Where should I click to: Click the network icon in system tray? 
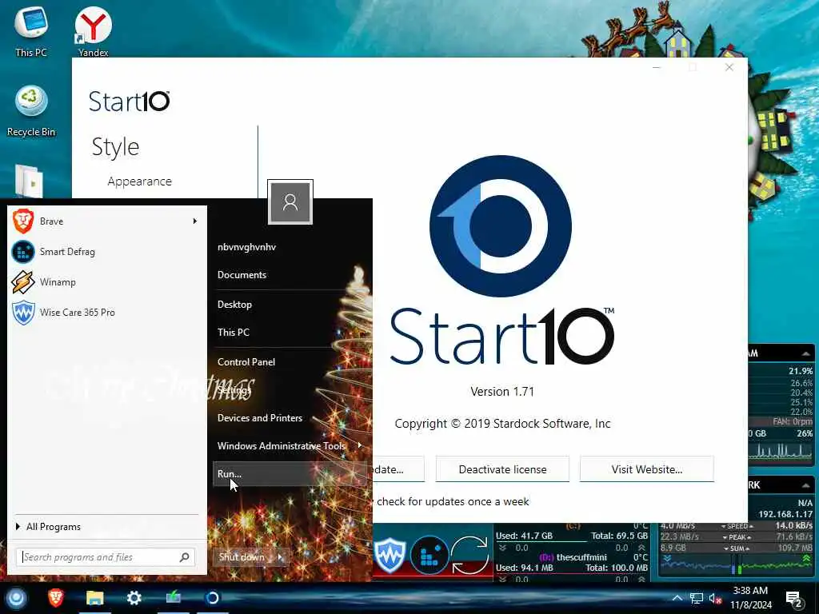click(697, 598)
